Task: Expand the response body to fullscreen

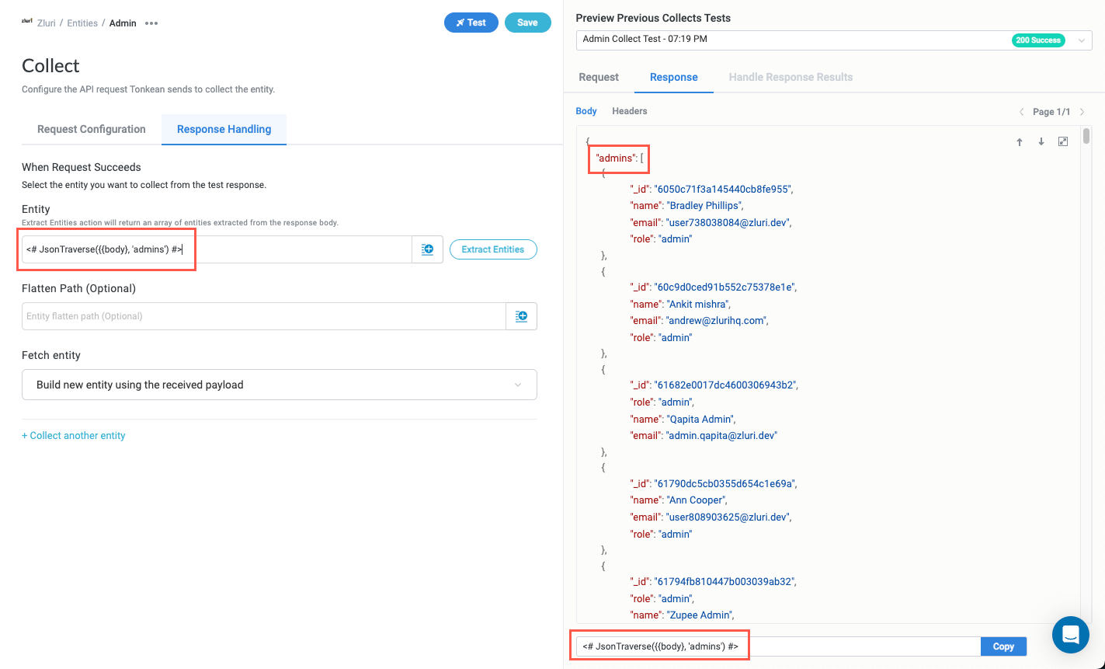Action: 1063,141
